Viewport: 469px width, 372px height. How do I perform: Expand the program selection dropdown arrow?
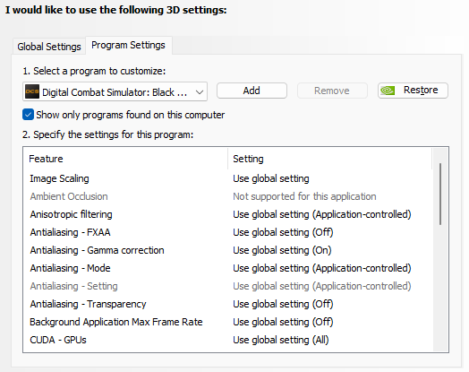(200, 92)
